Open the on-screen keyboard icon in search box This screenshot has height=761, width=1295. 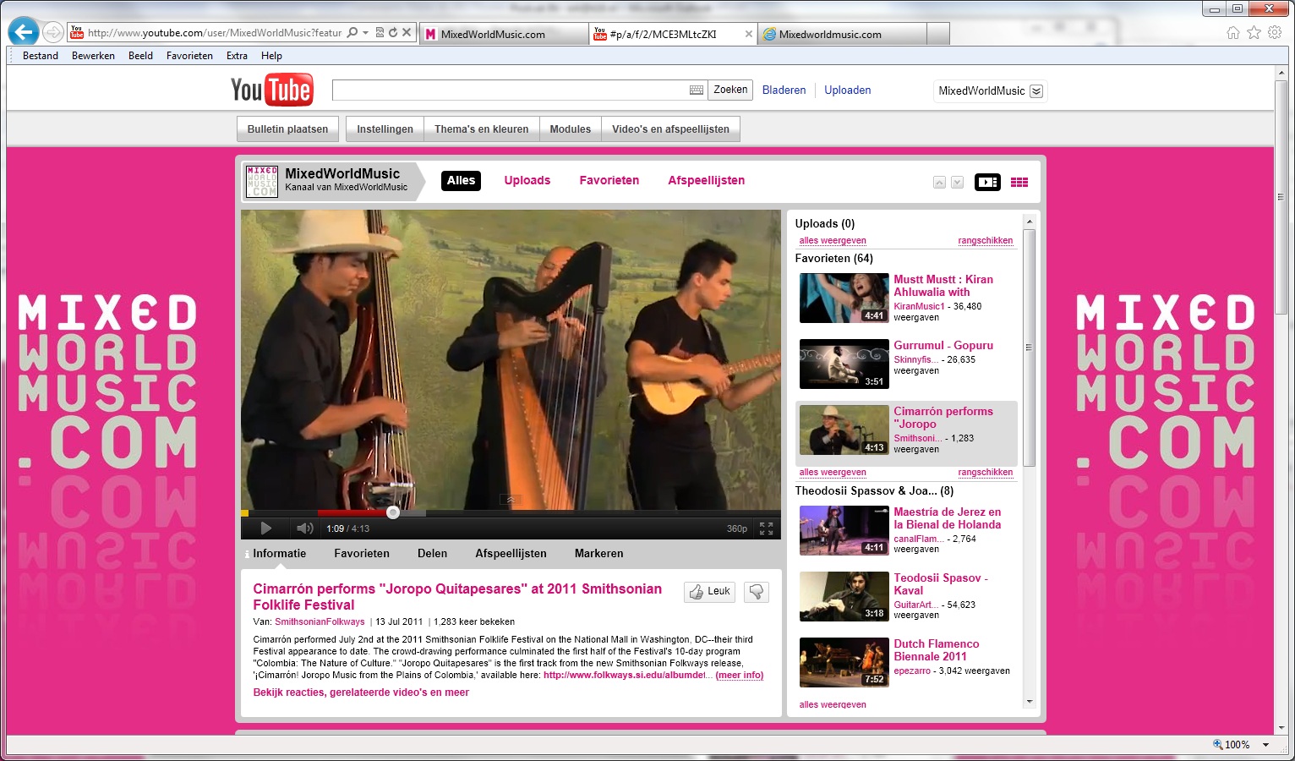(x=697, y=90)
